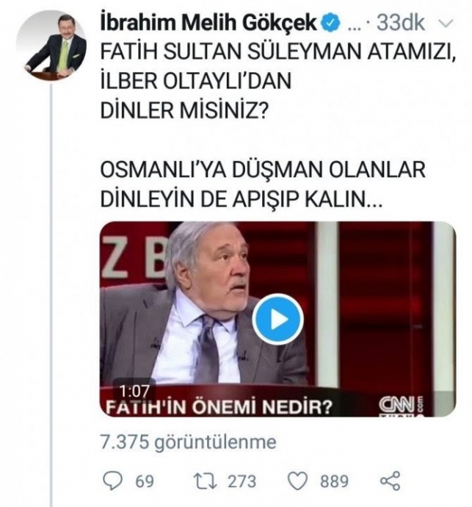Like the tweet with the heart icon
This screenshot has height=507, width=472.
297,481
